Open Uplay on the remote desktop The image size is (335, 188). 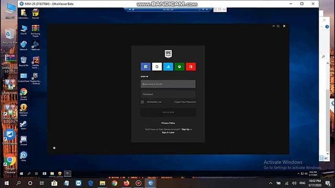coord(24,156)
